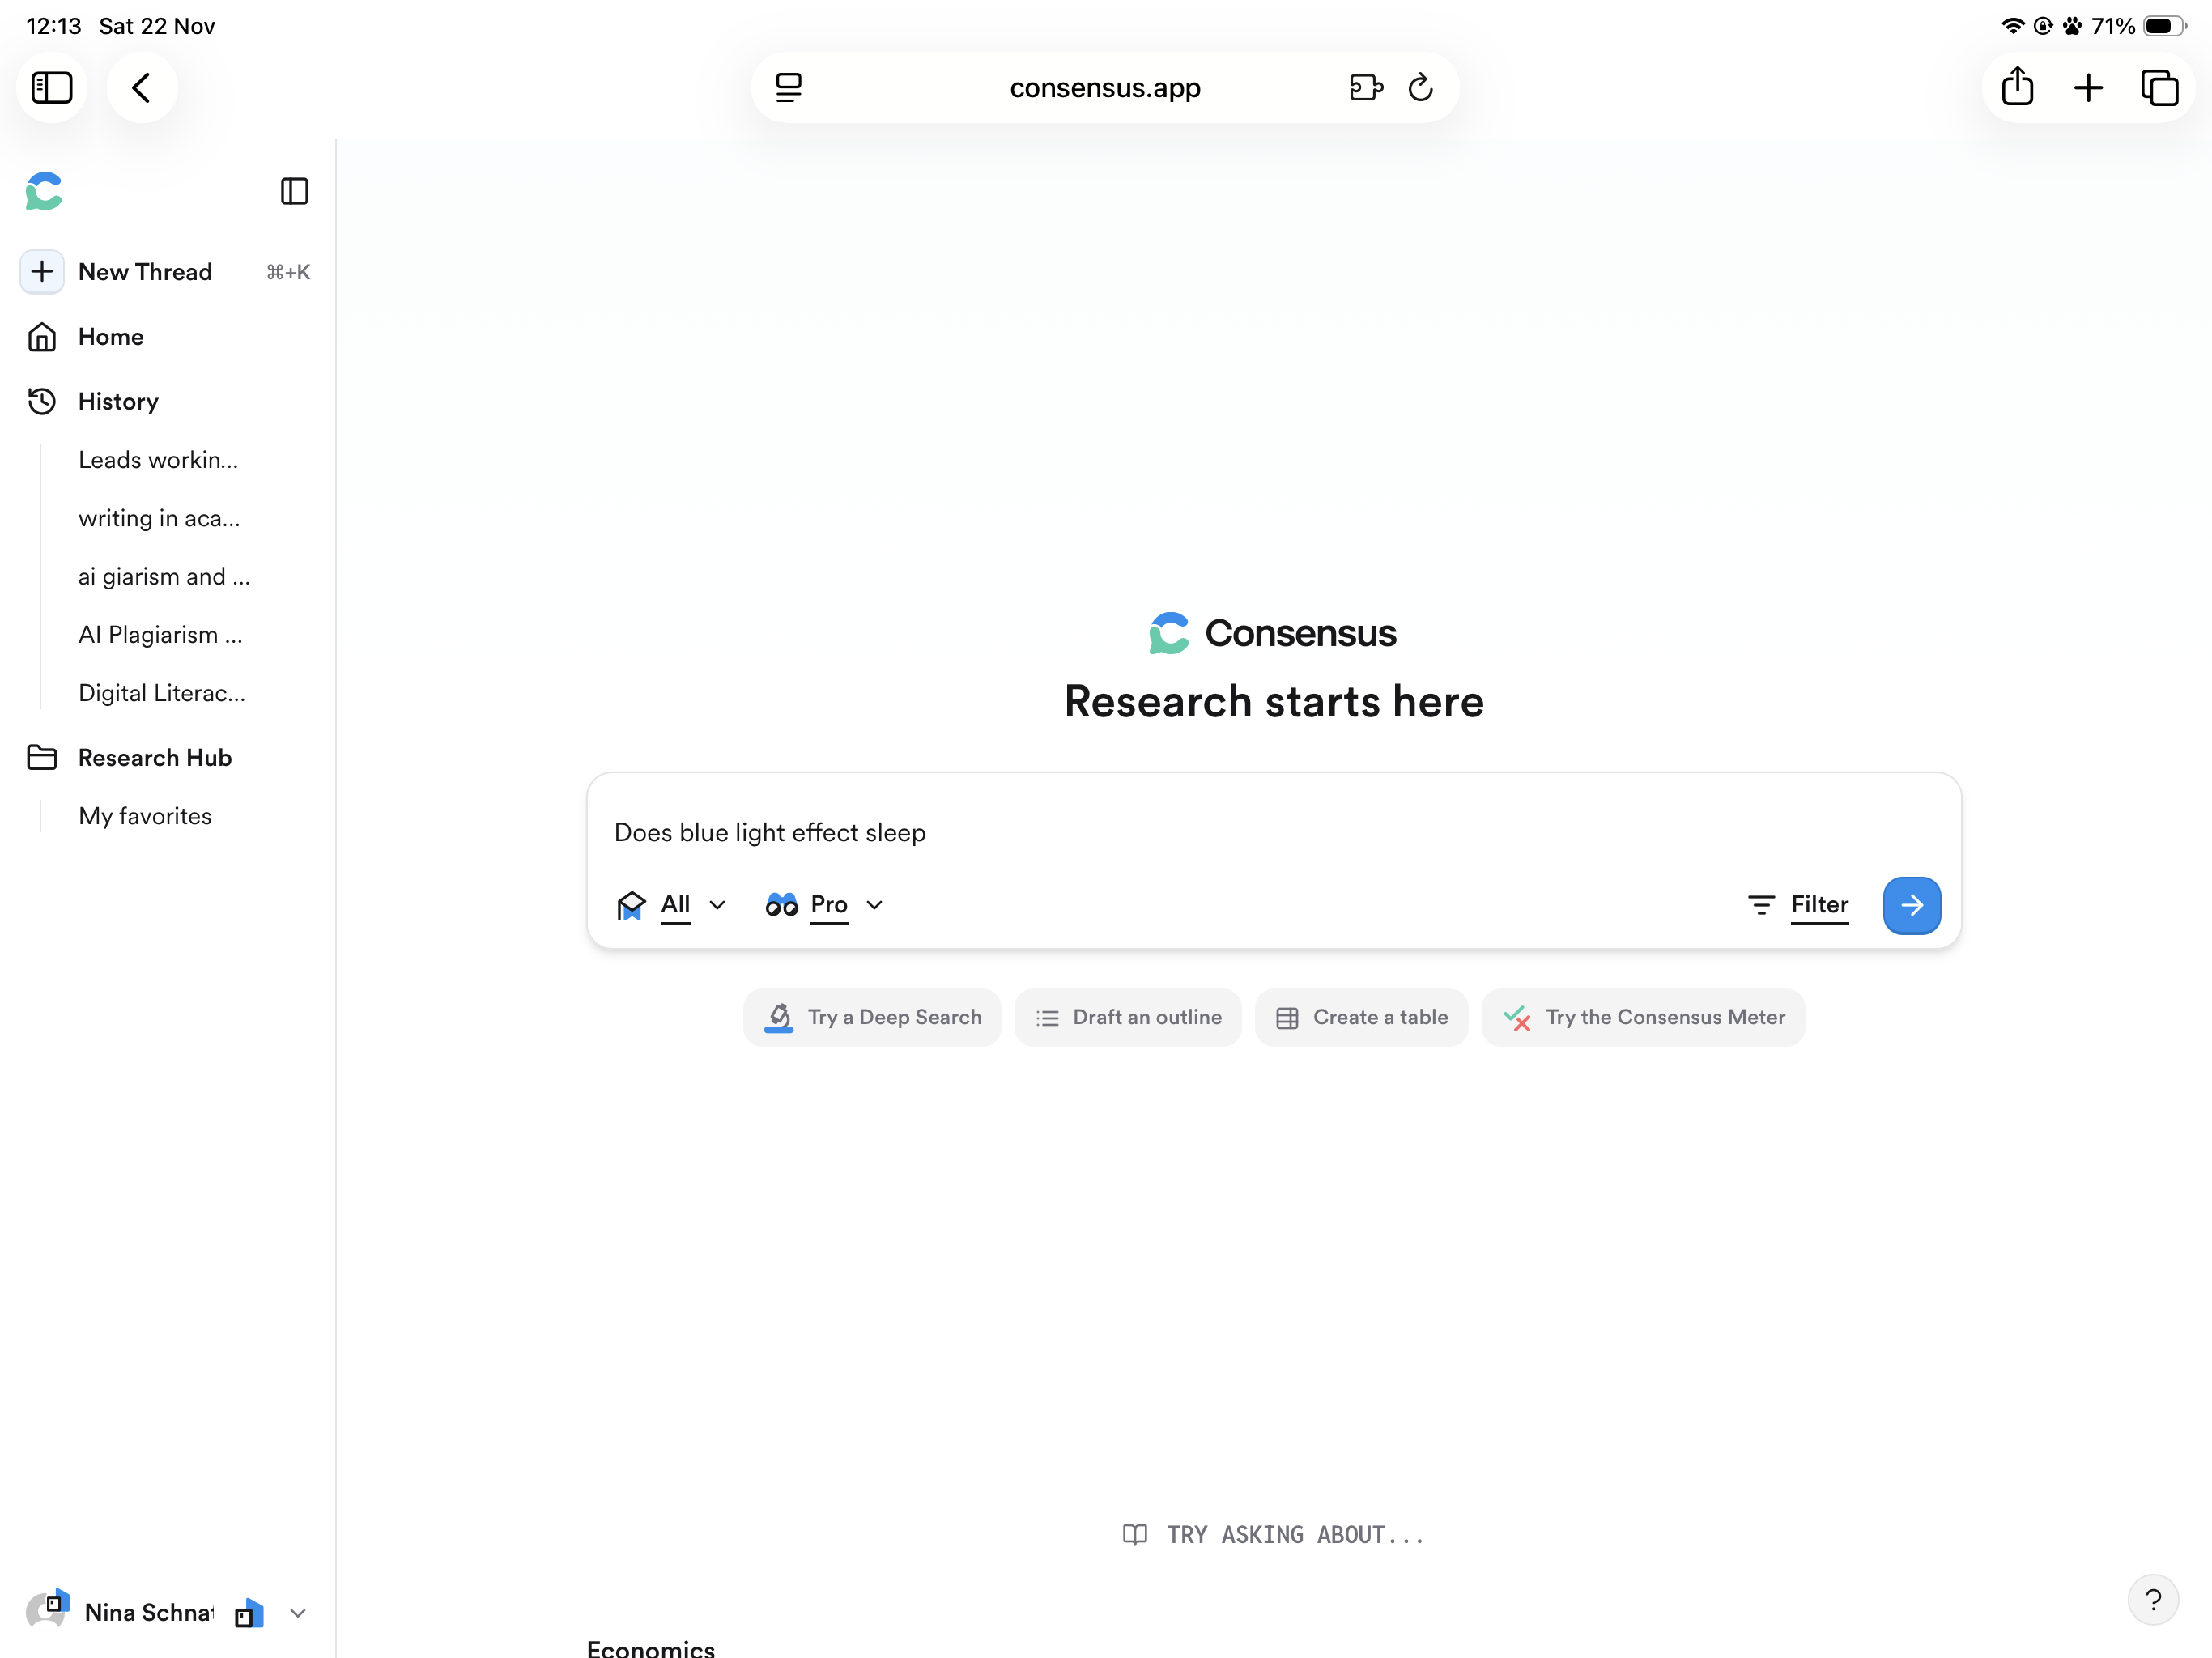The width and height of the screenshot is (2212, 1658).
Task: Go back with Safari's back arrow
Action: [142, 88]
